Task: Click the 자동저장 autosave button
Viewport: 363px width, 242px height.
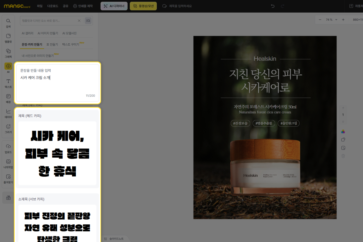Action: [x=356, y=6]
